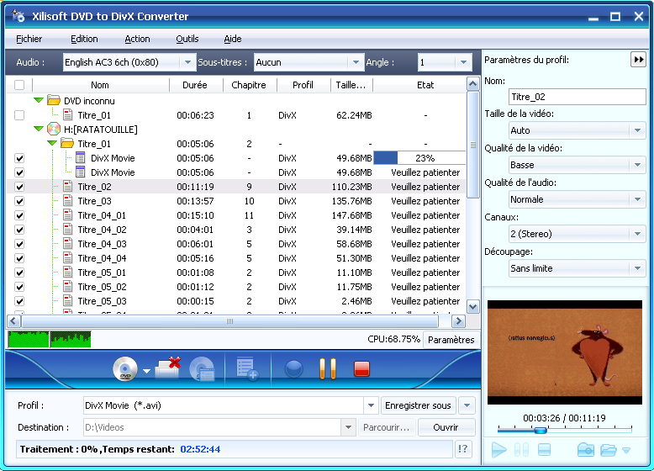Click the disc info toolbar icon
Screen dimensions: 654x471
pos(202,368)
